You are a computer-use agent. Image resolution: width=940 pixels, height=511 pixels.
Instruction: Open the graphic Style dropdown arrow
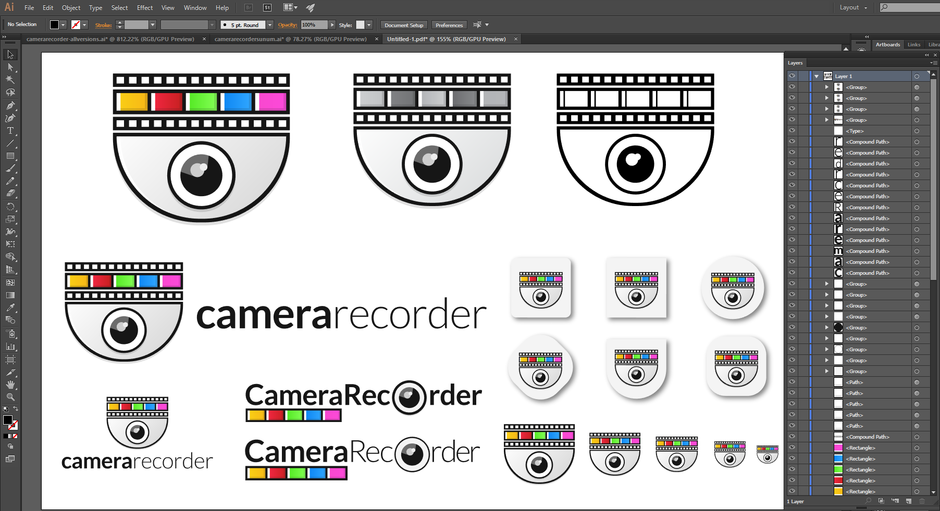tap(369, 24)
